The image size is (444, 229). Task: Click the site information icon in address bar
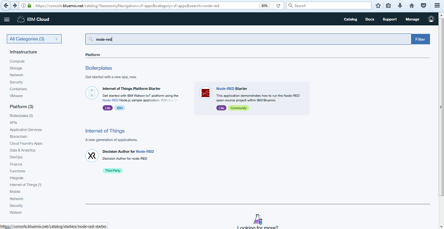pyautogui.click(x=23, y=6)
